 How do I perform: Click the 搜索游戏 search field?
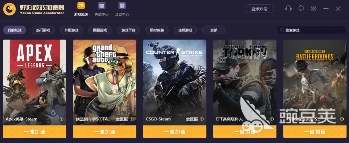312,30
